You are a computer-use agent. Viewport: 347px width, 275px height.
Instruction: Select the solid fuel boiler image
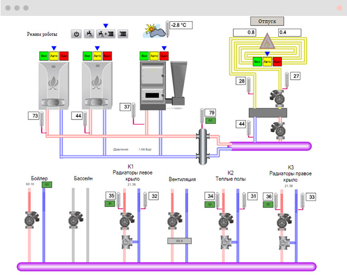153,86
